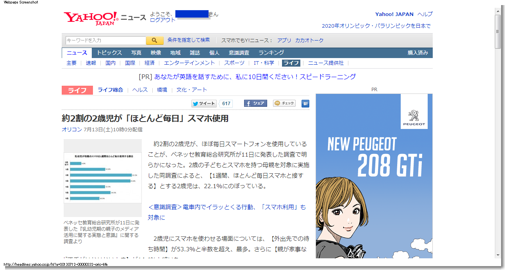Viewport: 505px width, 270px height.
Task: Click the New Peugeot 208 GTi ad
Action: (374, 175)
